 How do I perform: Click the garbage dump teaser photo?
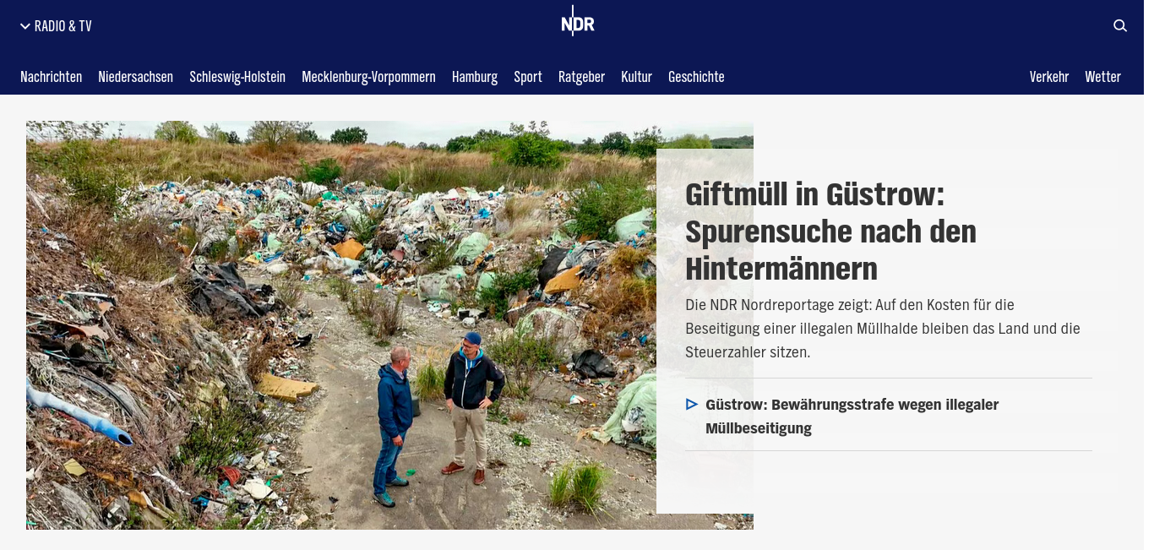coord(341,325)
